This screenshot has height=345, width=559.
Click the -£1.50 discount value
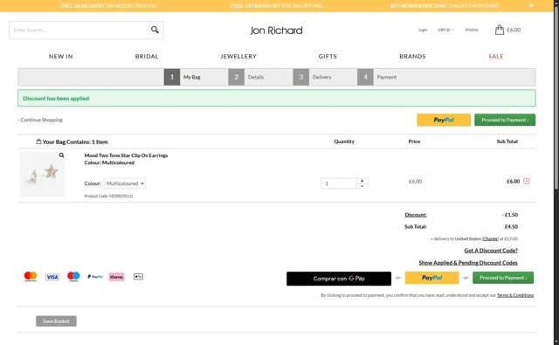coord(510,215)
